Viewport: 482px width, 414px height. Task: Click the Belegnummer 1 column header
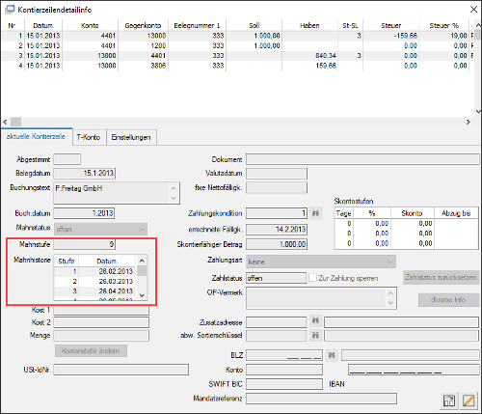[x=197, y=25]
